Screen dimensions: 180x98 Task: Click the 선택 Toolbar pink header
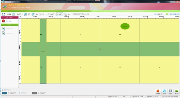(9, 17)
